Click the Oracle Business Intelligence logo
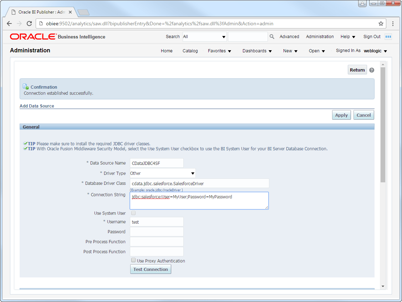402x302 pixels. (x=32, y=37)
